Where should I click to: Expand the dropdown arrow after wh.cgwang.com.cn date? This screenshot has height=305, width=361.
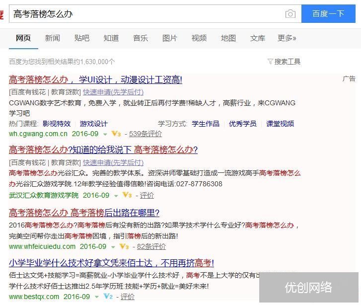point(105,134)
